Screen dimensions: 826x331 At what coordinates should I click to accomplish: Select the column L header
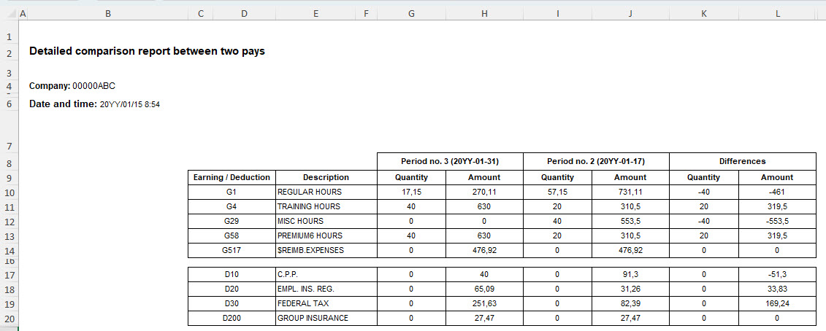tap(777, 14)
